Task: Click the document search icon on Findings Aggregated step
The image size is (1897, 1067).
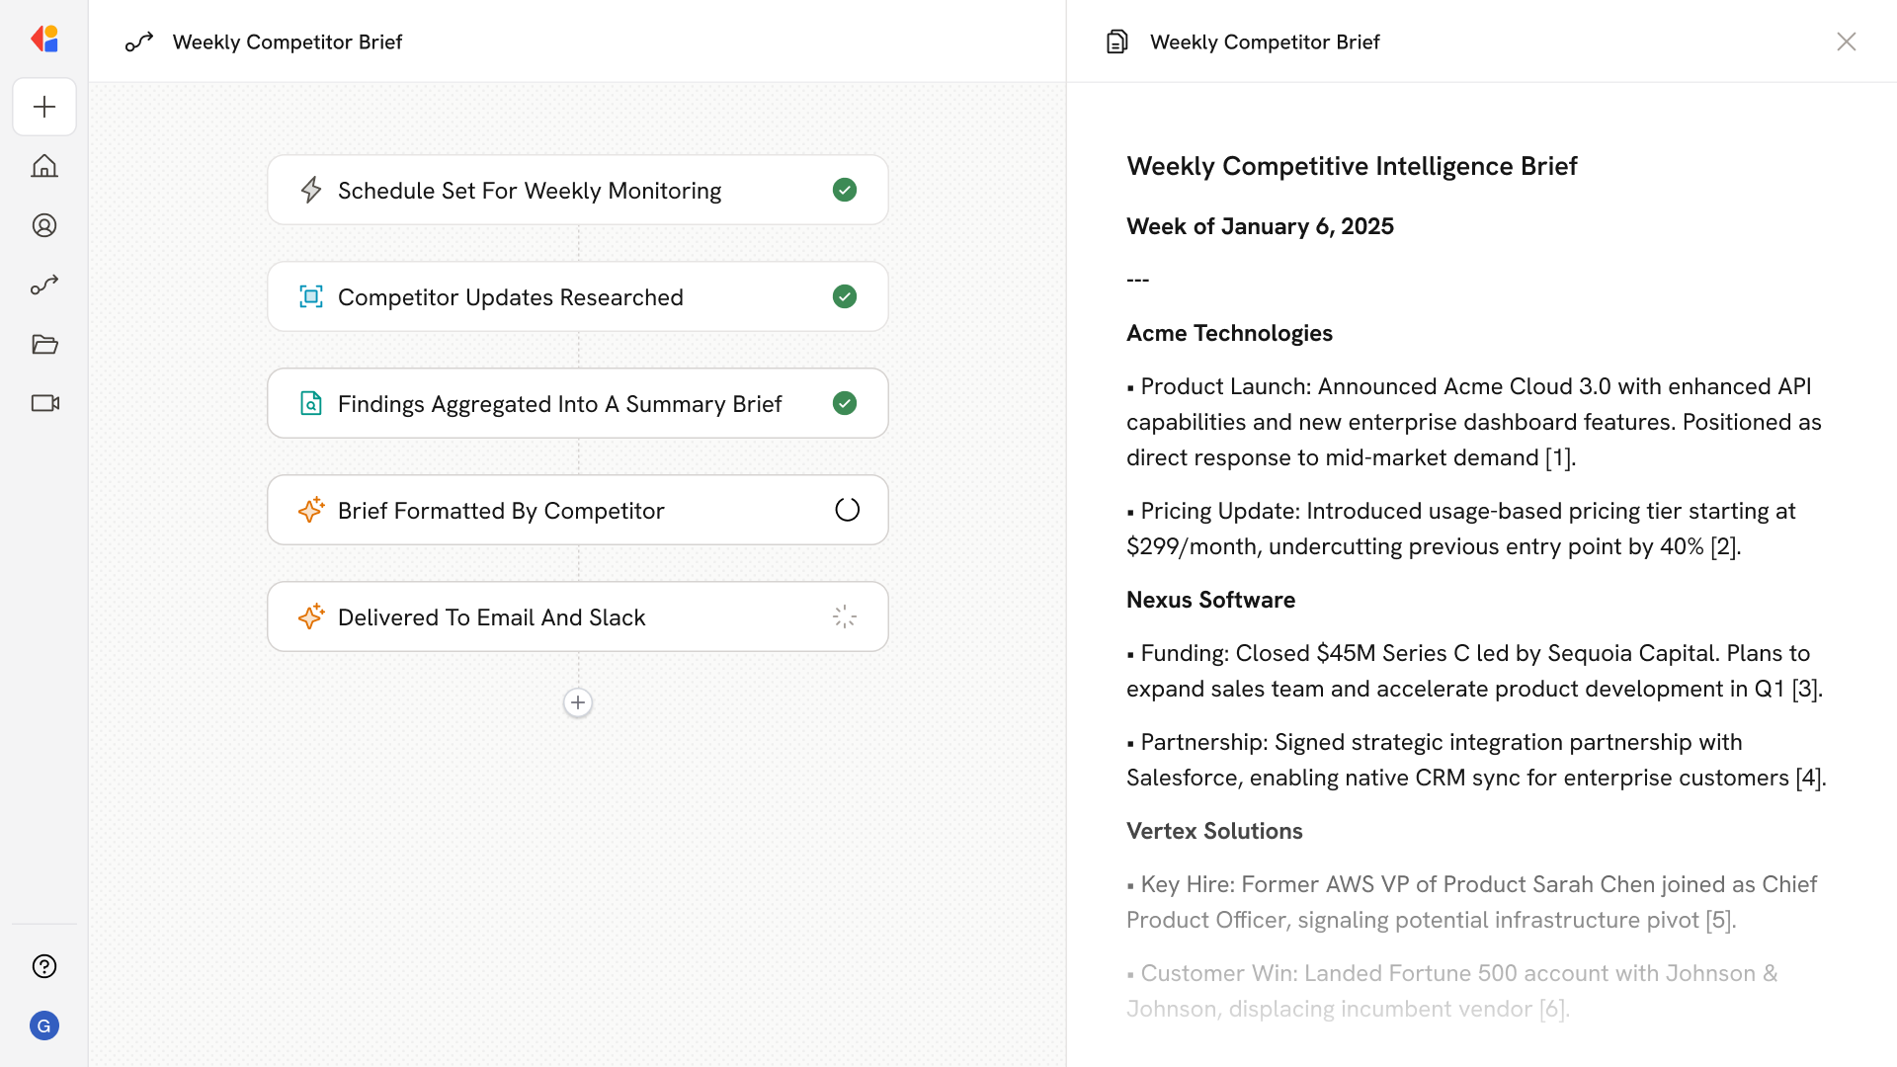Action: pyautogui.click(x=311, y=403)
